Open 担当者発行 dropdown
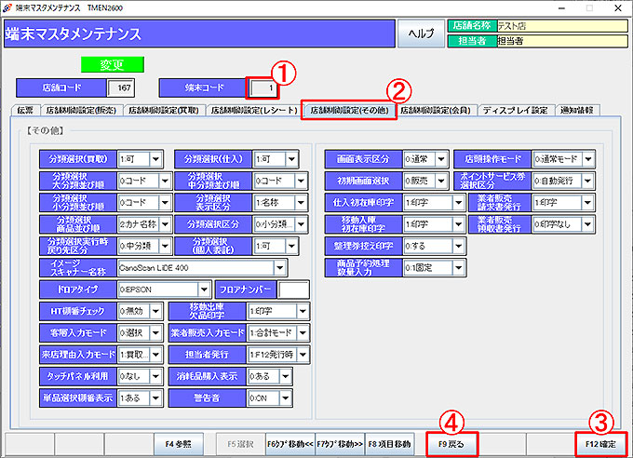Screen dimensions: 633x458 pyautogui.click(x=303, y=355)
